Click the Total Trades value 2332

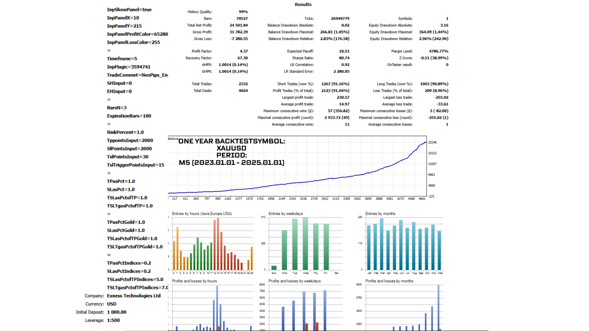[243, 84]
